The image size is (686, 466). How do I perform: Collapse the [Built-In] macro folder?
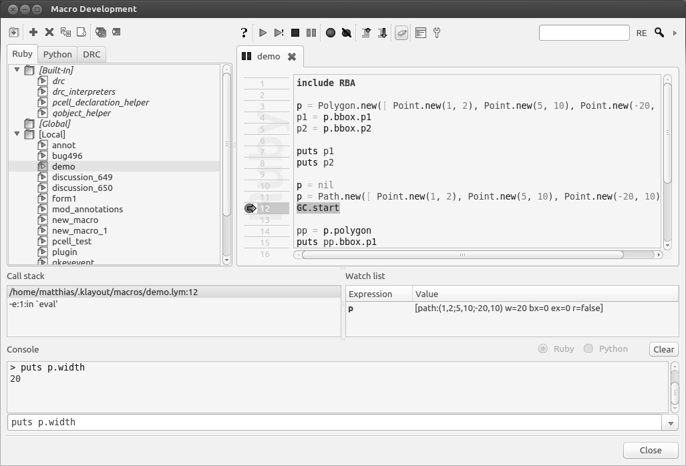coord(17,69)
